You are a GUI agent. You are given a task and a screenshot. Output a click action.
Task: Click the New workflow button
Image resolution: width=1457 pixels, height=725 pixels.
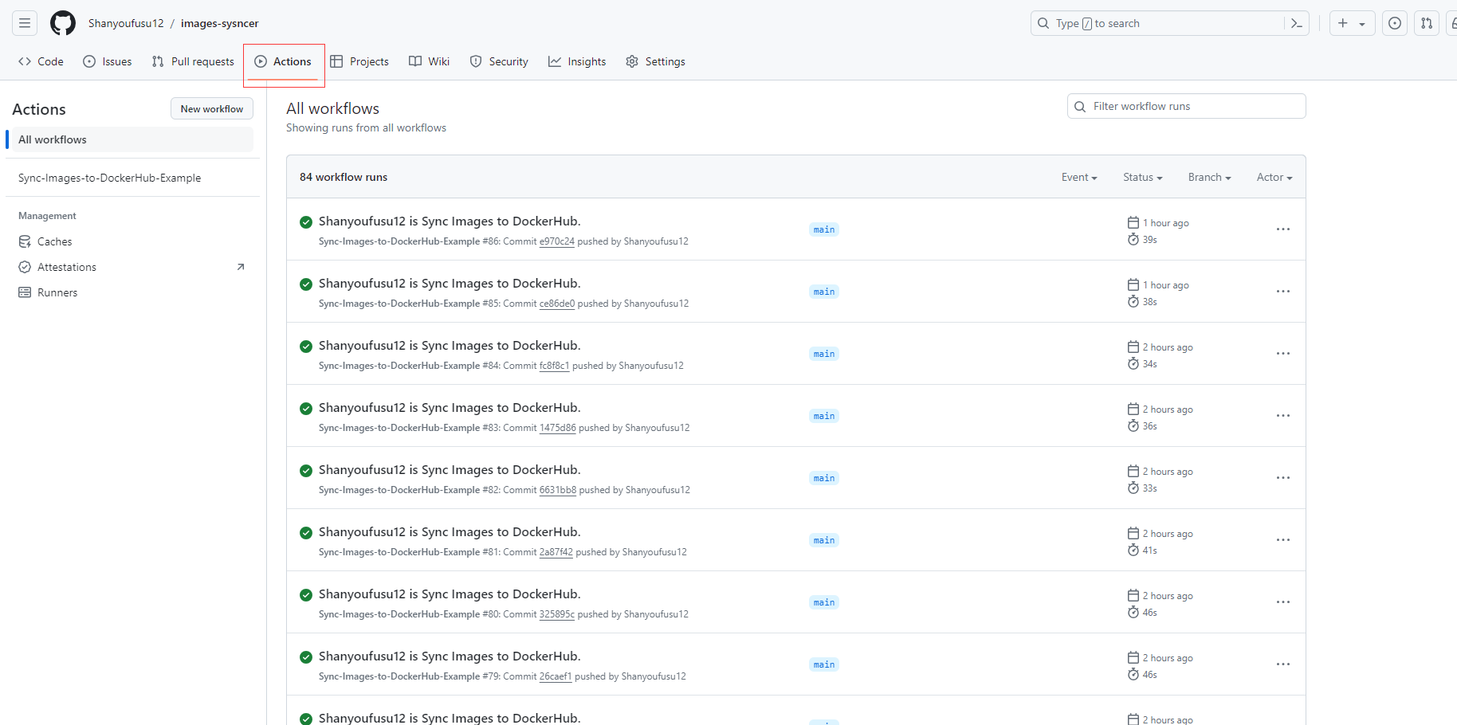point(212,108)
